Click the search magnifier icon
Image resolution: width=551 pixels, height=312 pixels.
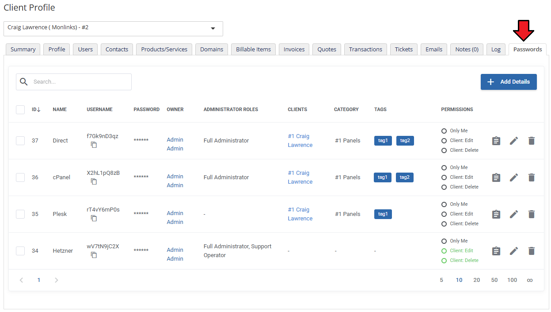coord(24,82)
